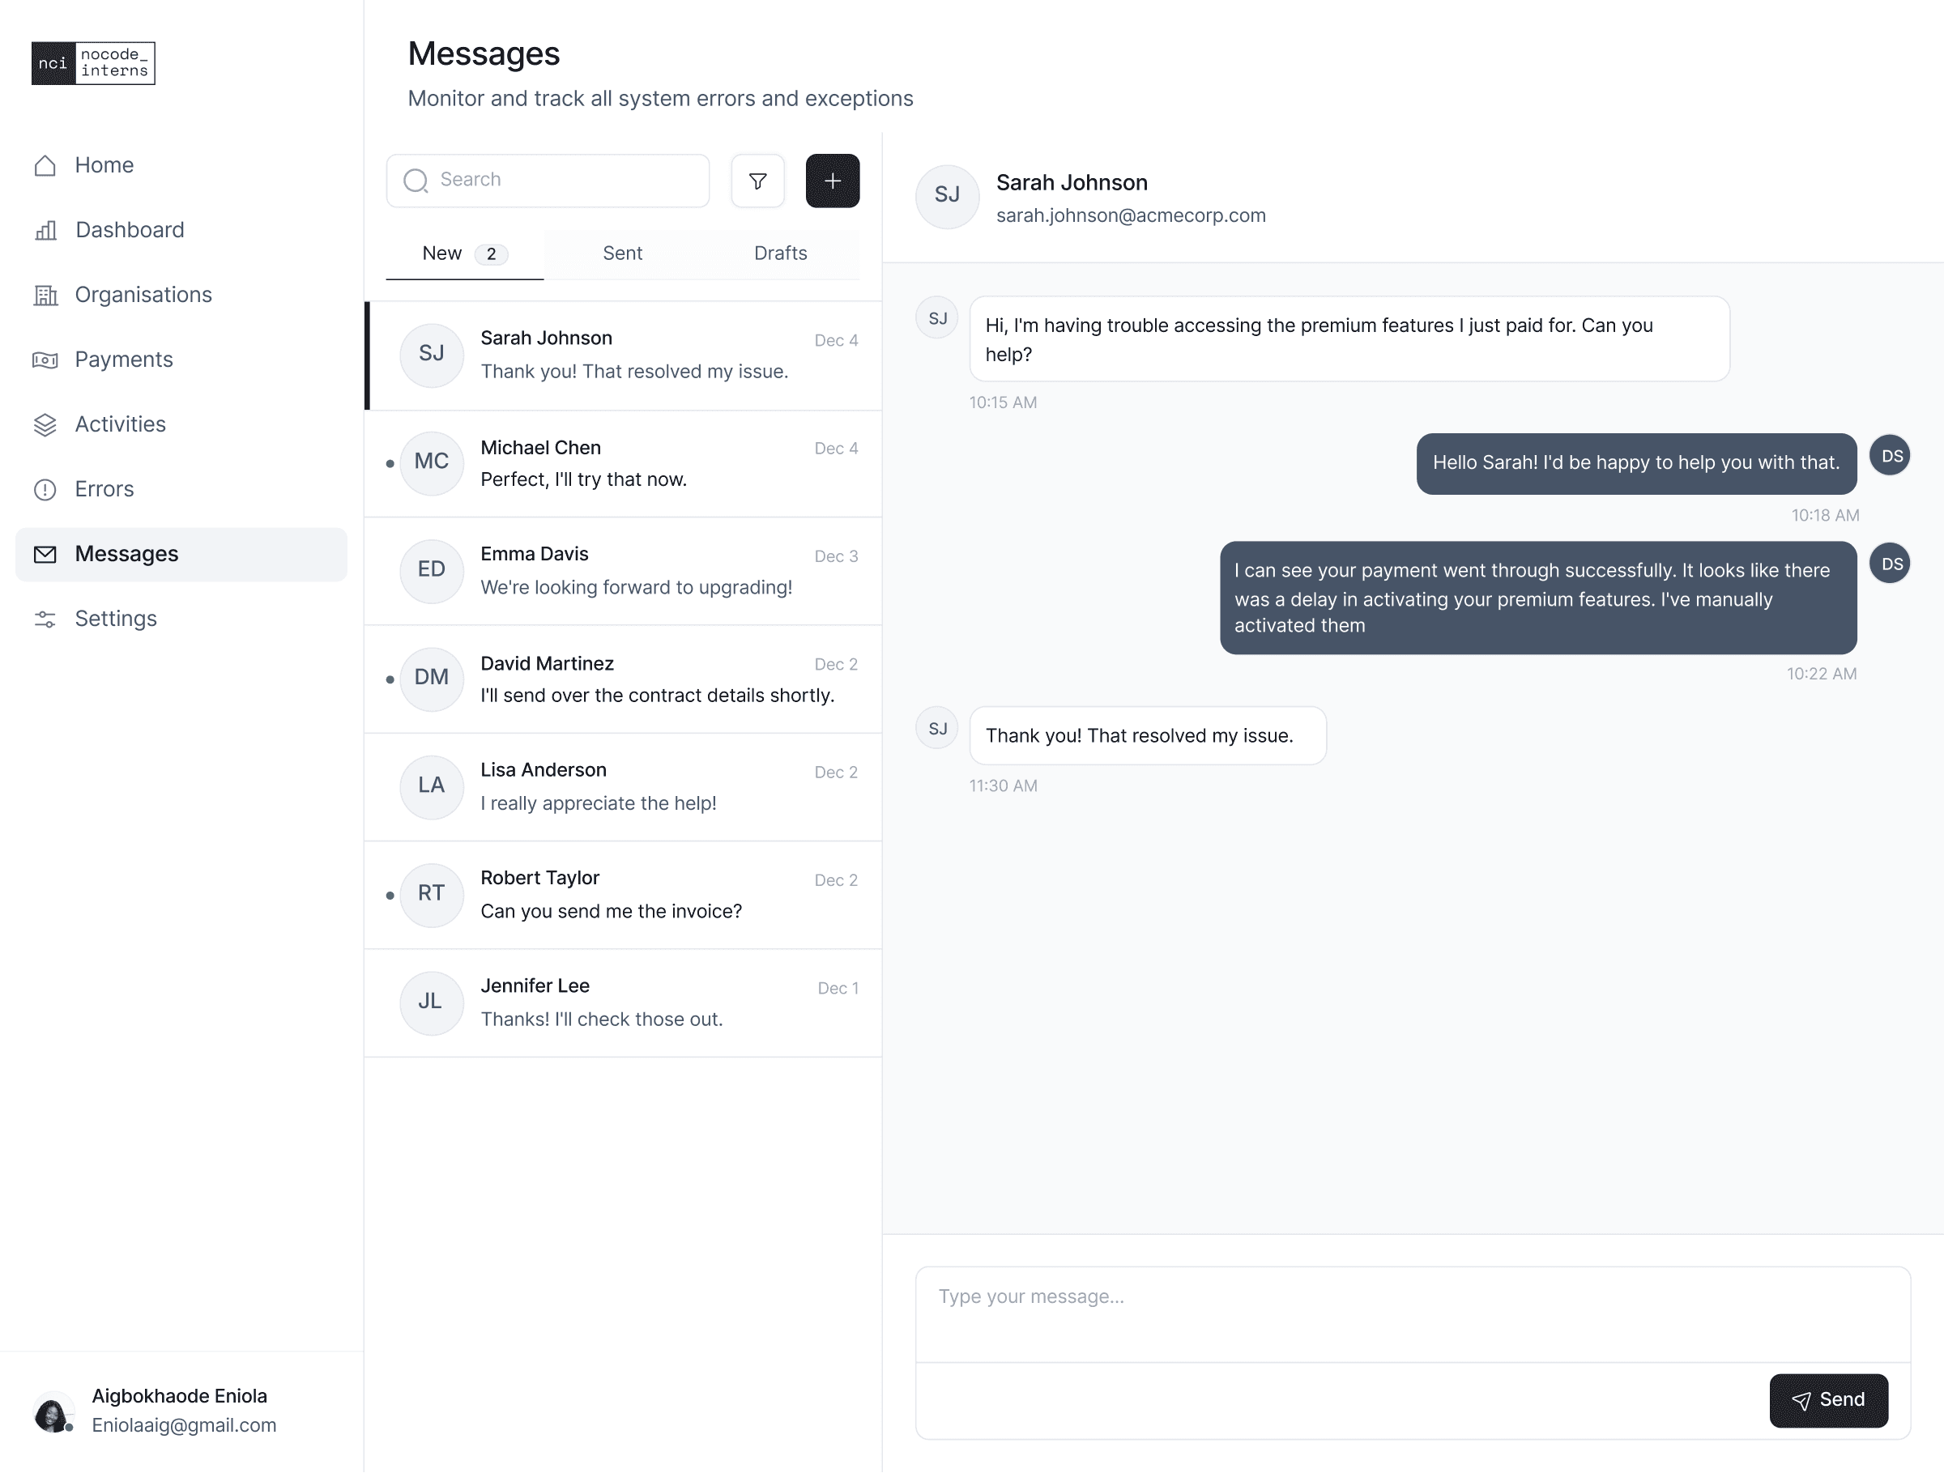
Task: Click the Home house icon in sidebar
Action: pyautogui.click(x=45, y=165)
